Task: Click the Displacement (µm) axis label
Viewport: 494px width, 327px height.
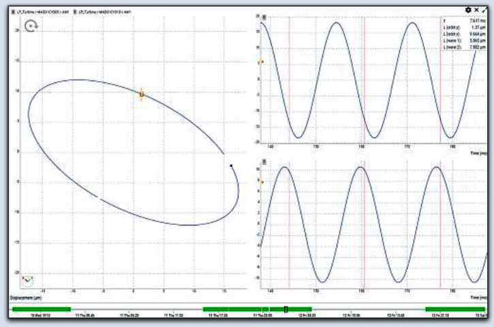Action: 27,298
